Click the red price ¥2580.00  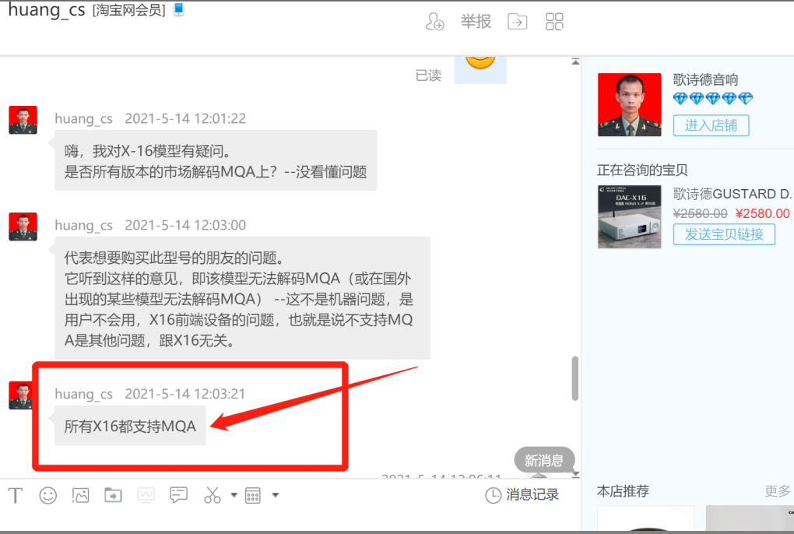763,213
